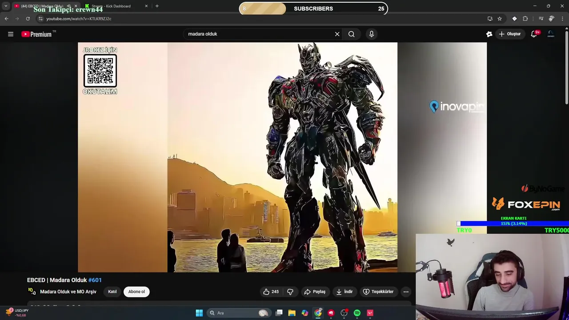Screen dimensions: 569x320
Task: Open the YouTube hamburger guide menu
Action: tap(11, 34)
